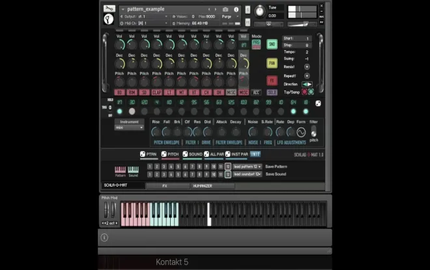Select pattern slot 5

[x=179, y=167]
